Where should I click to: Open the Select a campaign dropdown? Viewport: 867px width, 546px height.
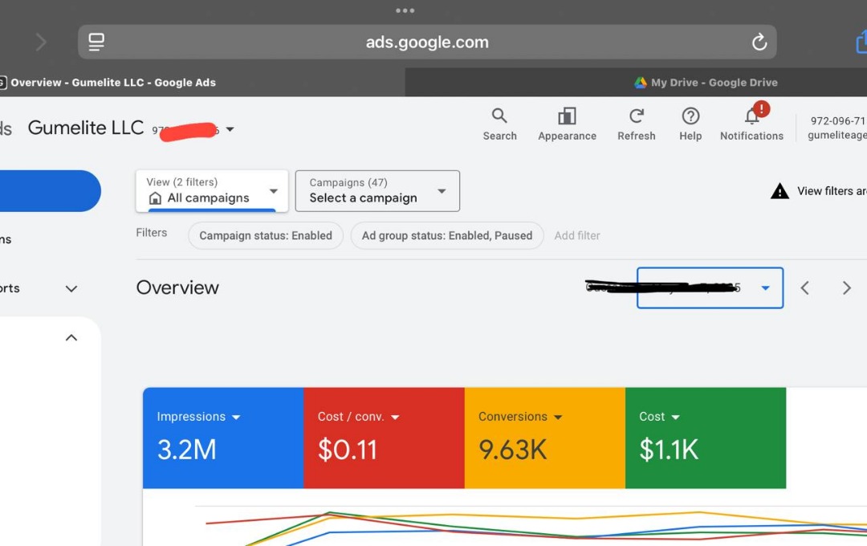(377, 191)
